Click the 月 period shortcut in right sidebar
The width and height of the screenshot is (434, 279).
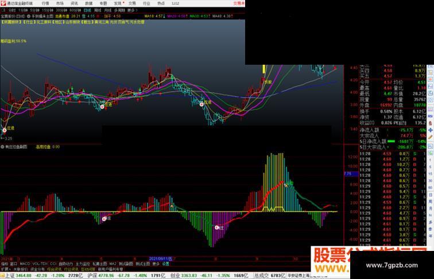[x=431, y=208]
